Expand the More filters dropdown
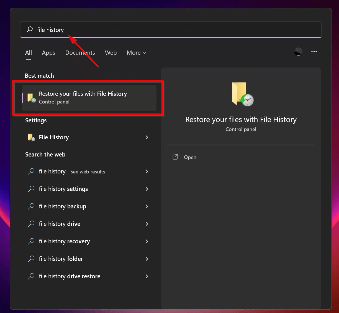Screen dimensions: 339x313 136,52
